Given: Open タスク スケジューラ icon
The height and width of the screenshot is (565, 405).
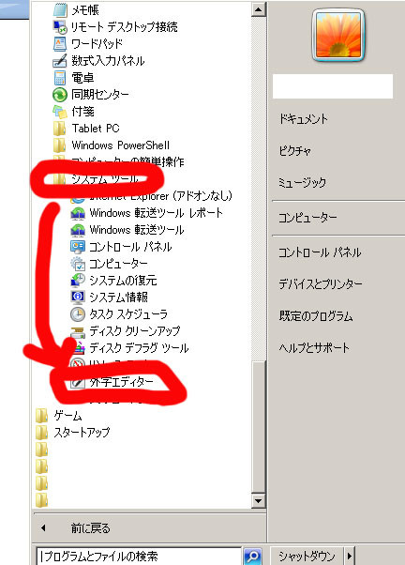Looking at the screenshot, I should 78,314.
